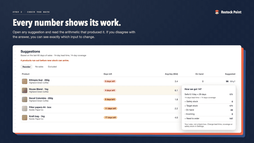Click the Kraft bag 1kg thumbnail

pos(25,118)
